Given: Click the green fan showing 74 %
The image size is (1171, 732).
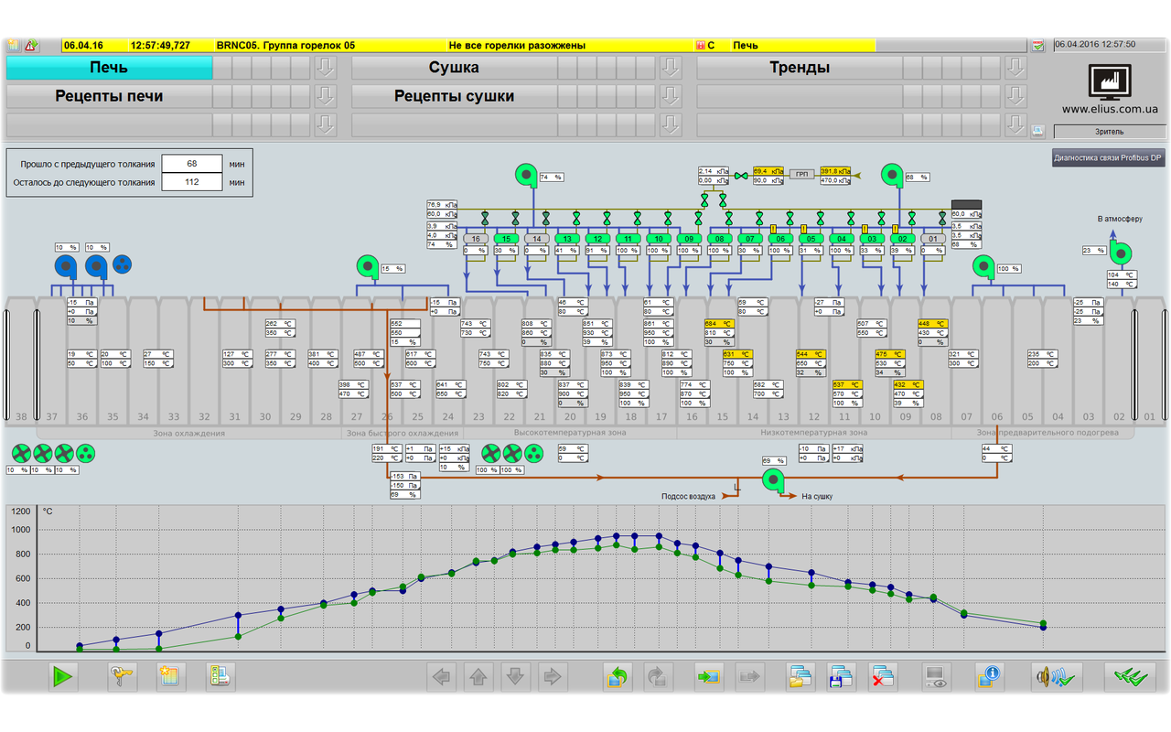Looking at the screenshot, I should click(526, 175).
